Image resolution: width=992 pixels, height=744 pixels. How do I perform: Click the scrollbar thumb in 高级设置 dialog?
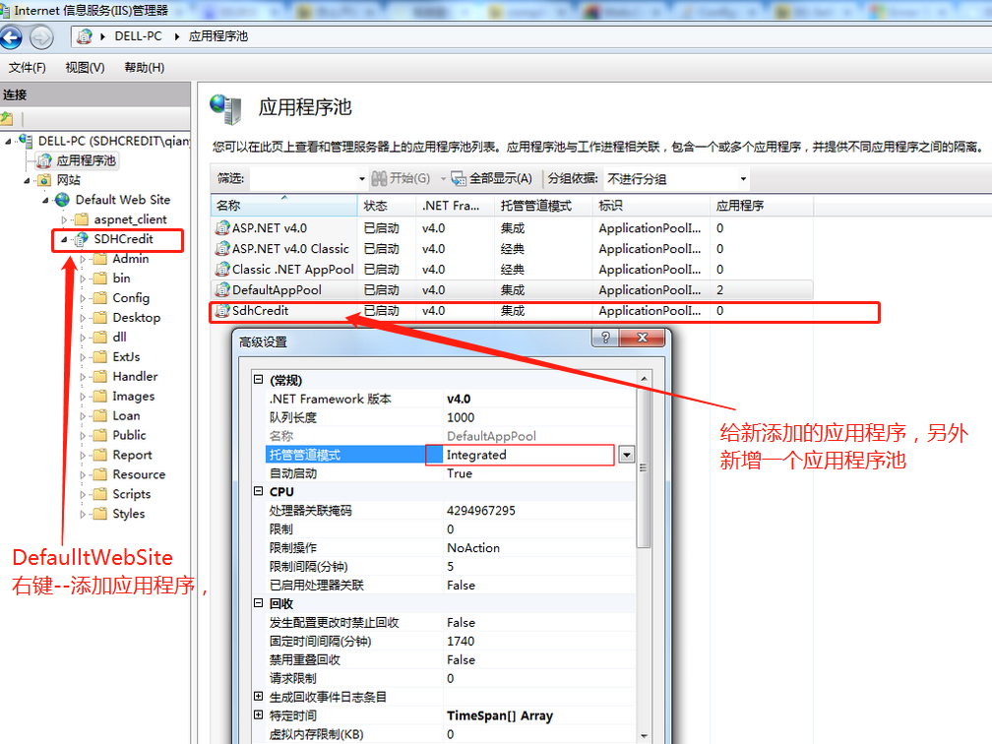pyautogui.click(x=644, y=468)
